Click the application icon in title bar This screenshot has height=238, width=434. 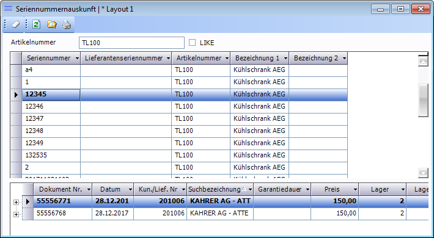pos(9,9)
